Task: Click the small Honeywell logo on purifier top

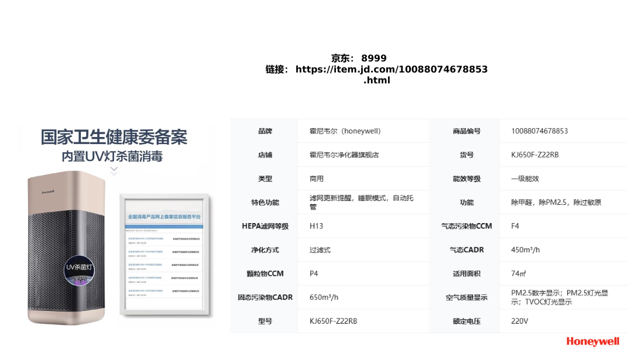Action: pos(48,190)
